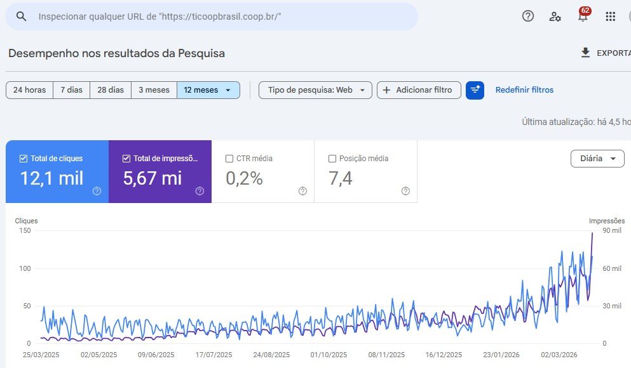Click the Redefinir filtros link
This screenshot has height=368, width=631.
[x=524, y=90]
